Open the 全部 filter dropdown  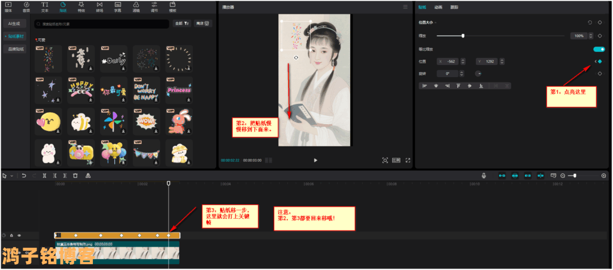pyautogui.click(x=181, y=24)
